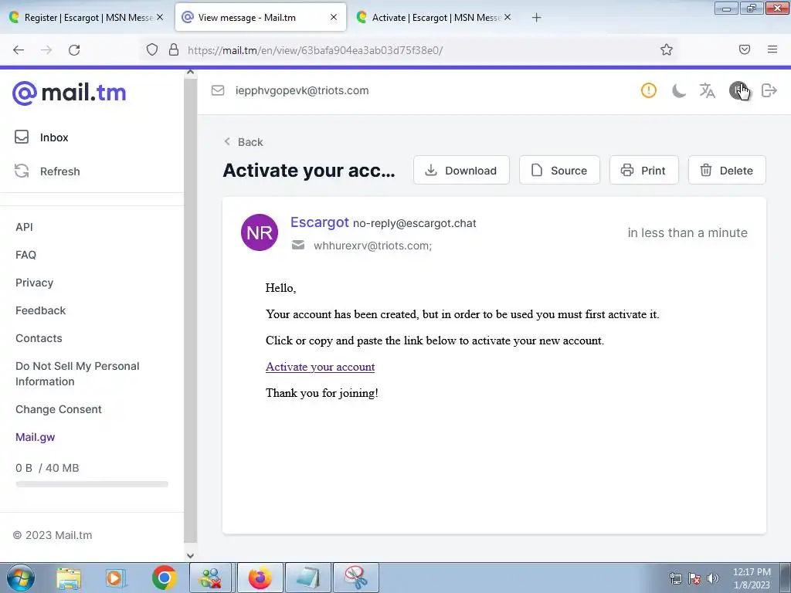Open the Snipping Tool taskbar item
This screenshot has height=593, width=791.
tap(356, 578)
